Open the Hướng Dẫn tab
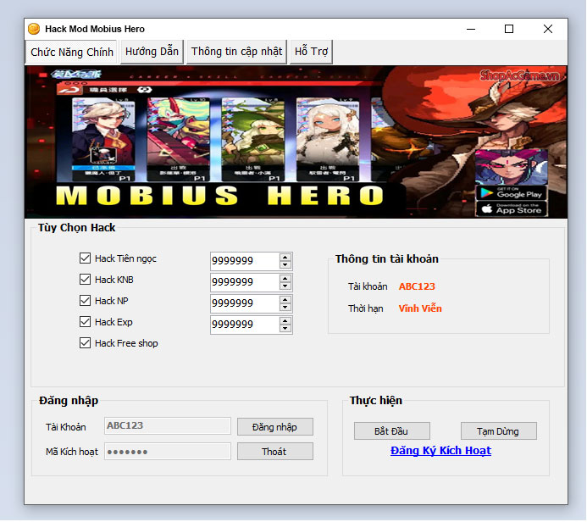The width and height of the screenshot is (587, 522). click(x=152, y=52)
